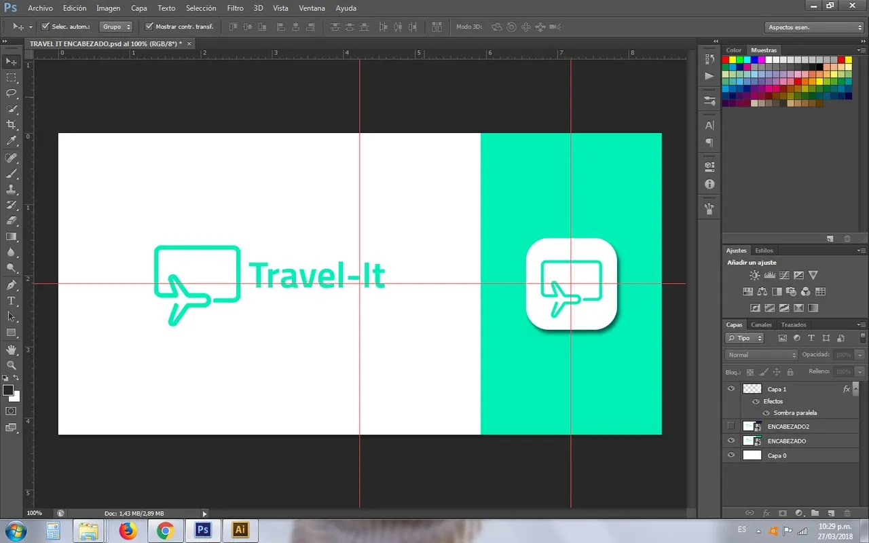Switch to the Canales tab
The width and height of the screenshot is (869, 543).
[761, 325]
